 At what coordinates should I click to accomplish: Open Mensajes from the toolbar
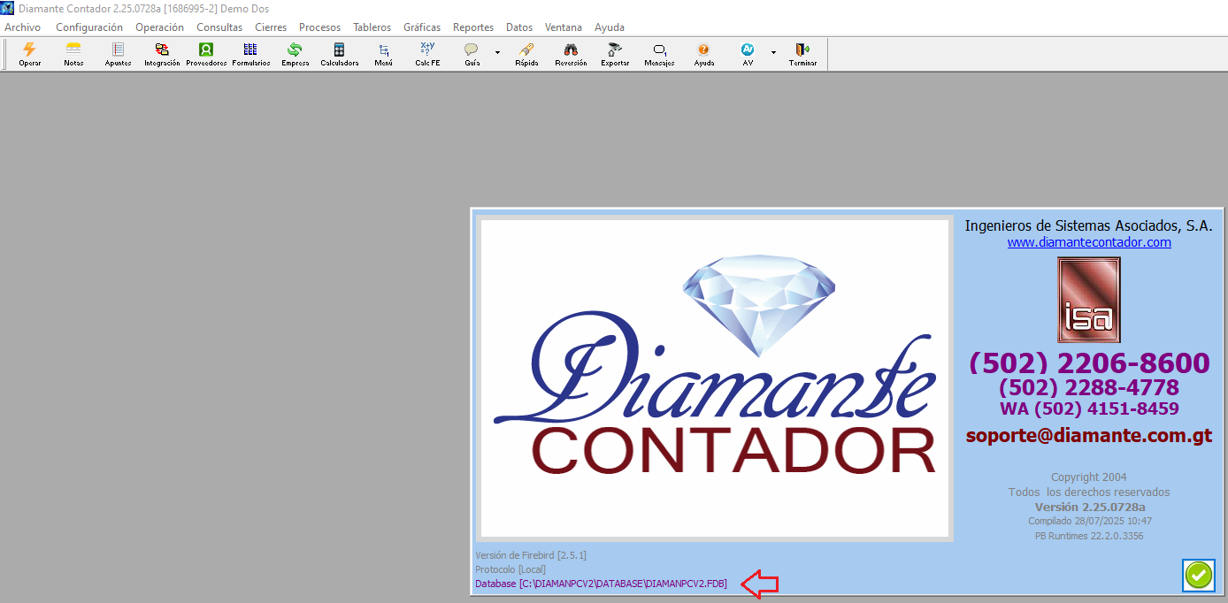pyautogui.click(x=659, y=54)
